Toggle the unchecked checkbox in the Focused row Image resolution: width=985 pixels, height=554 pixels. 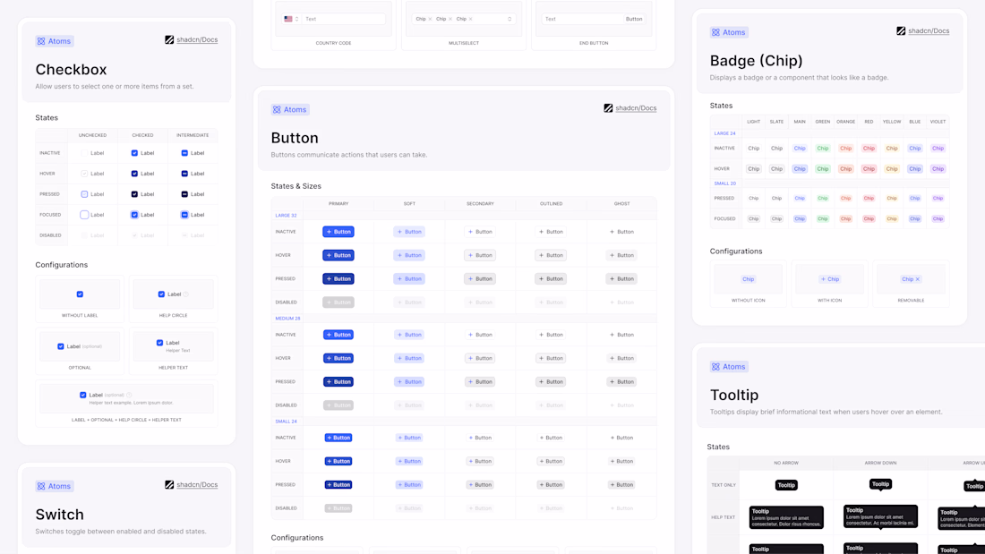pyautogui.click(x=84, y=215)
